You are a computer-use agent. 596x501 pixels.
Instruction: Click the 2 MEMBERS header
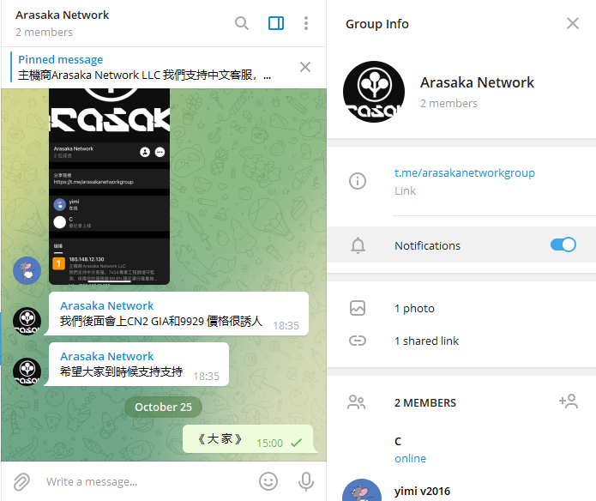[425, 403]
